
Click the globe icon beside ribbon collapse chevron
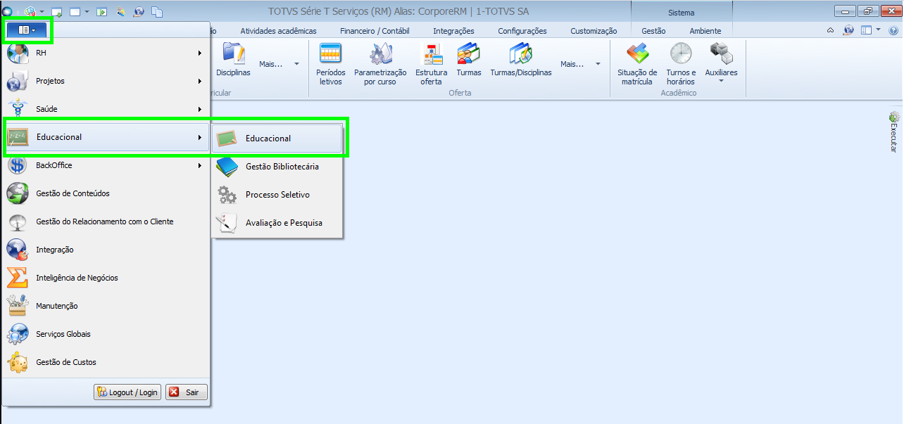pyautogui.click(x=848, y=30)
